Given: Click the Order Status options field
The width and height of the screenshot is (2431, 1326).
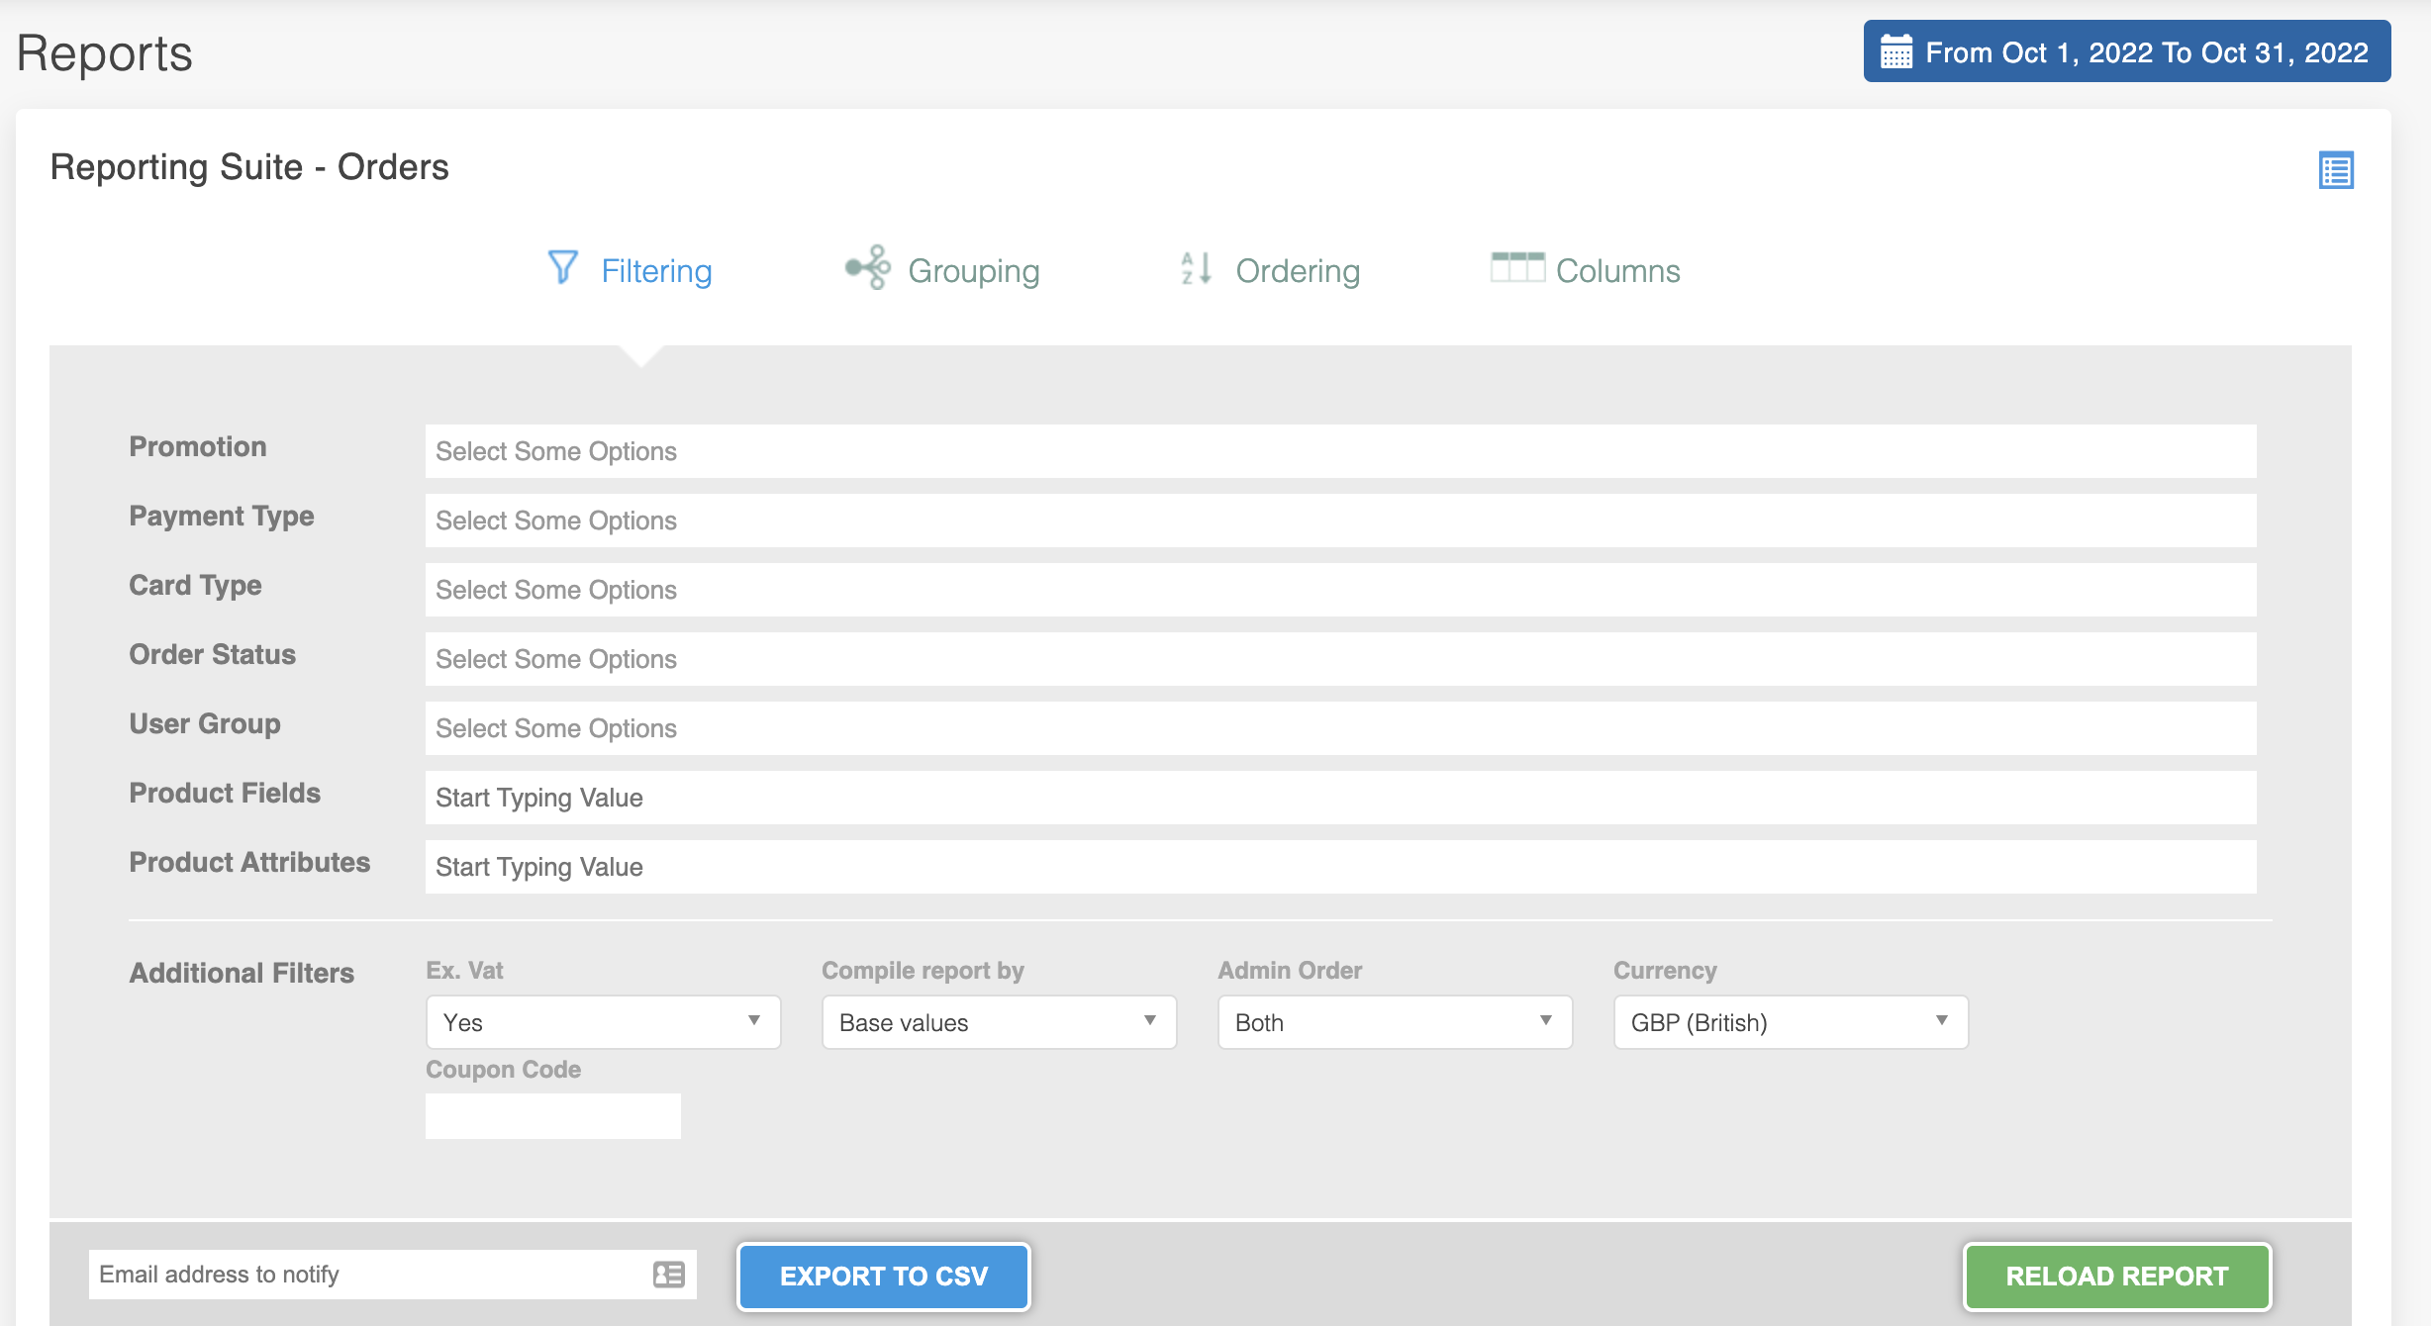Looking at the screenshot, I should pyautogui.click(x=1340, y=659).
